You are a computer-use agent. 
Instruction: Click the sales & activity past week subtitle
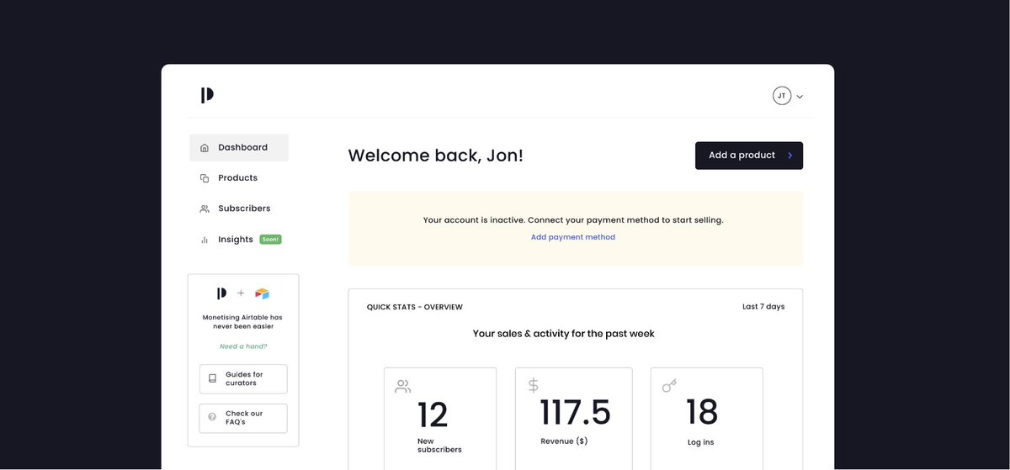coord(564,334)
